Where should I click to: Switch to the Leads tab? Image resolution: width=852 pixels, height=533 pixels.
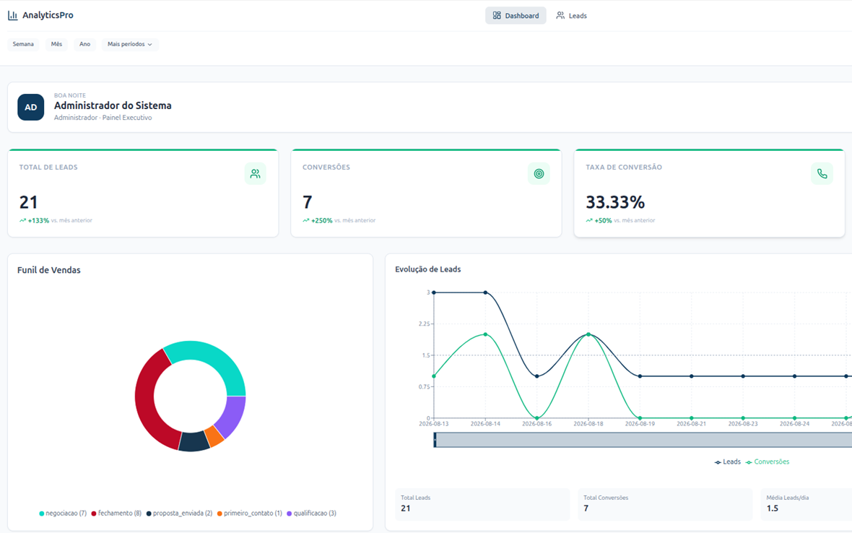(x=571, y=16)
